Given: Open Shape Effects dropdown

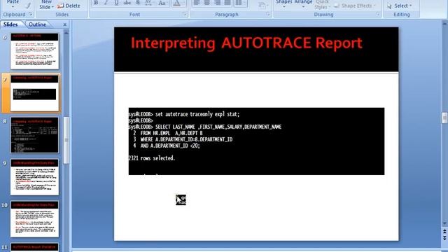Looking at the screenshot, I should coord(356,6).
